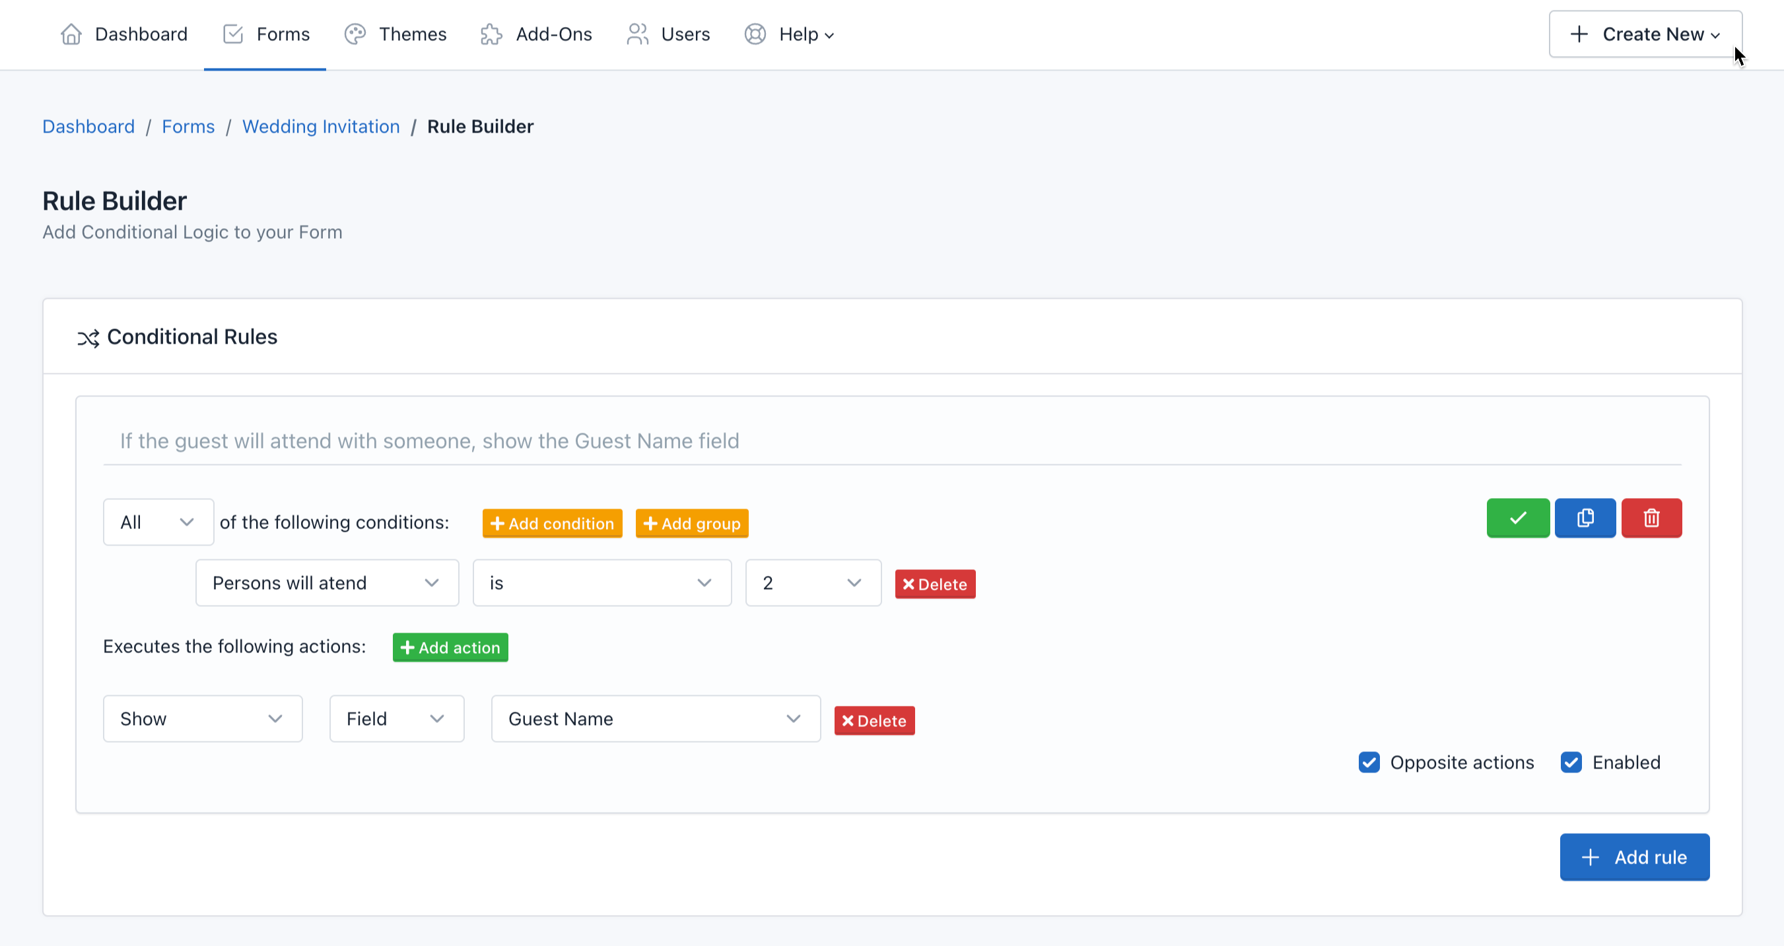Click the Add condition button
Viewport: 1784px width, 946px height.
coord(552,523)
